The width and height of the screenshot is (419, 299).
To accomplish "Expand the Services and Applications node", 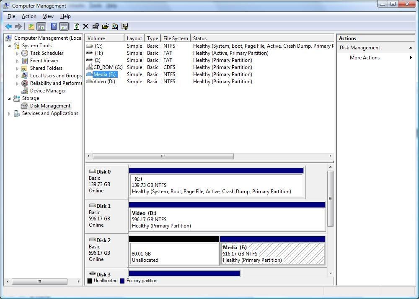I will [x=10, y=114].
